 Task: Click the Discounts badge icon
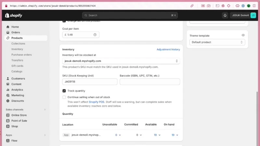pyautogui.click(x=8, y=101)
